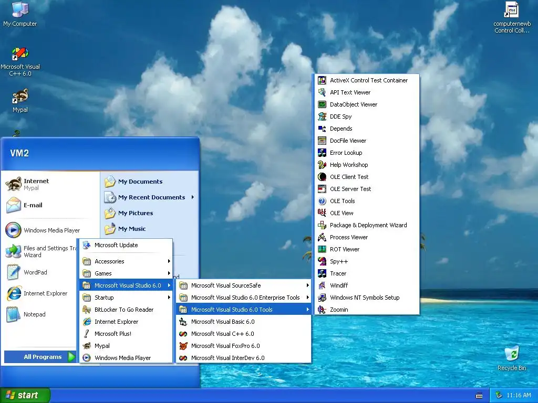Viewport: 538px width, 403px height.
Task: Click the start button
Action: tap(25, 395)
